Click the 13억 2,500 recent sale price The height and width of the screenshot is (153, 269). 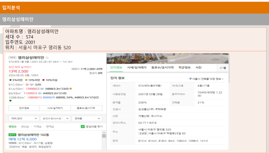pos(18,71)
